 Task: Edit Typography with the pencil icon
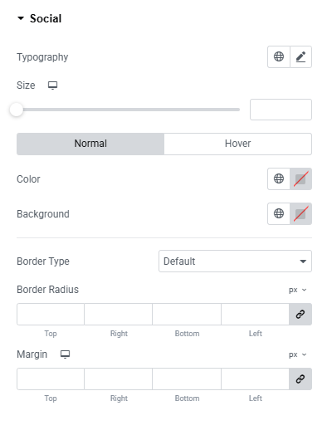point(301,57)
